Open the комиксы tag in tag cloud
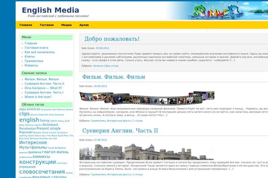 pyautogui.click(x=41, y=157)
